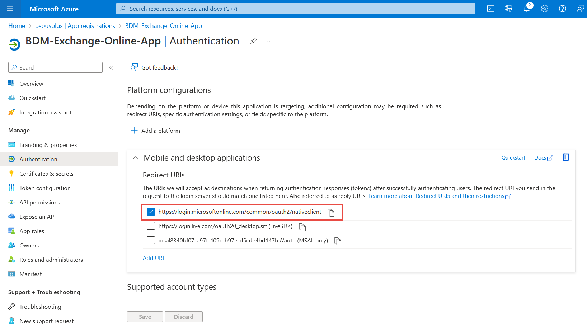Click Add a platform
This screenshot has width=587, height=327.
click(x=156, y=131)
